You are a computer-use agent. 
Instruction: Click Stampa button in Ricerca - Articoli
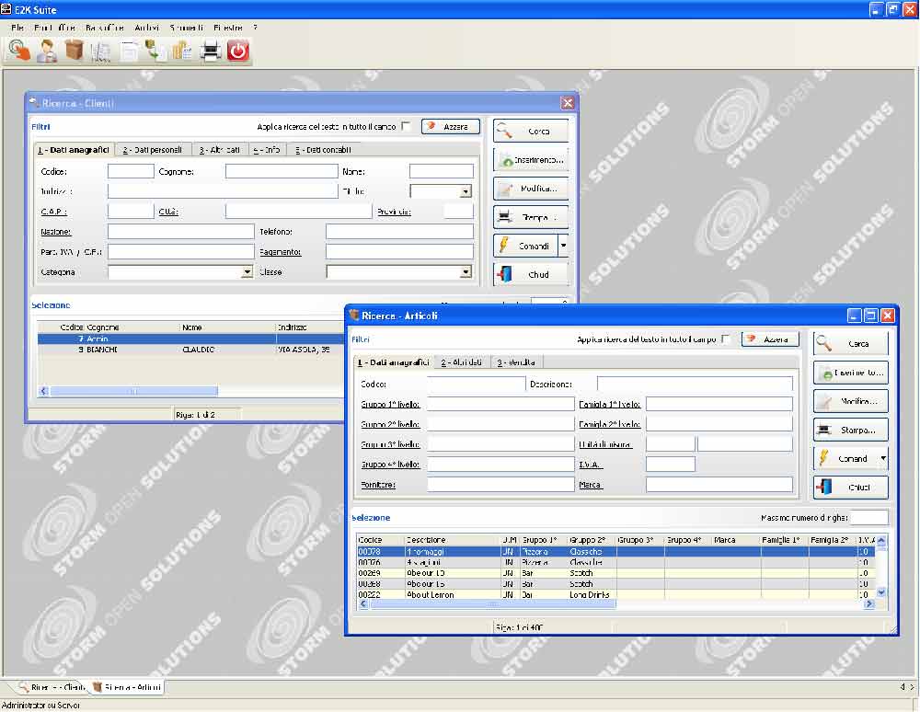850,430
